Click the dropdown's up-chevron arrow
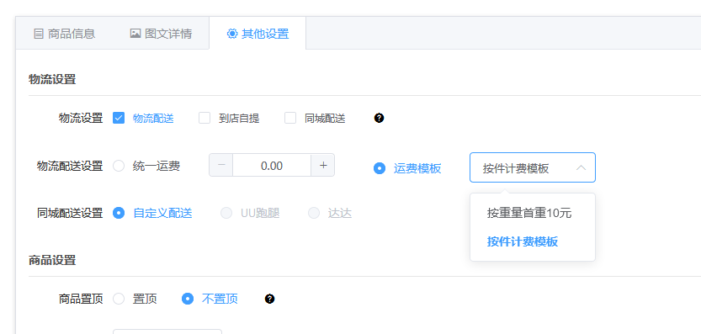Viewport: 701px width, 334px height. click(581, 168)
